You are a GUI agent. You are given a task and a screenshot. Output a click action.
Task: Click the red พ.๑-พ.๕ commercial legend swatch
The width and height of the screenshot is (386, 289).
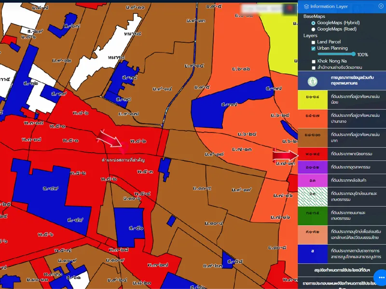pos(313,155)
